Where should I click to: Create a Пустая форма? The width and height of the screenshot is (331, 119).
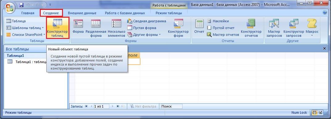tap(142, 28)
